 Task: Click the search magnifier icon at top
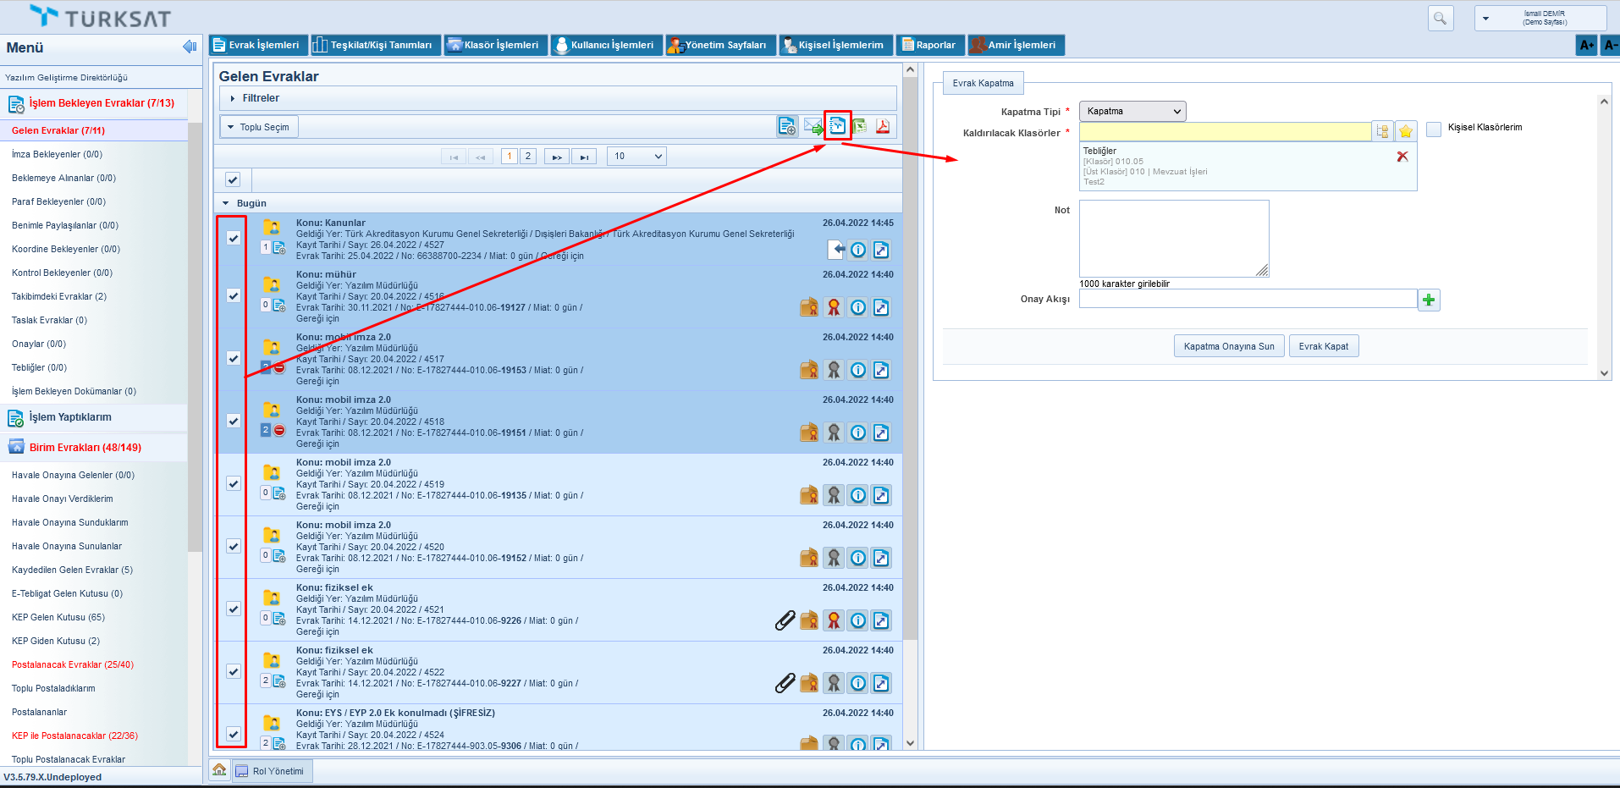pyautogui.click(x=1440, y=18)
